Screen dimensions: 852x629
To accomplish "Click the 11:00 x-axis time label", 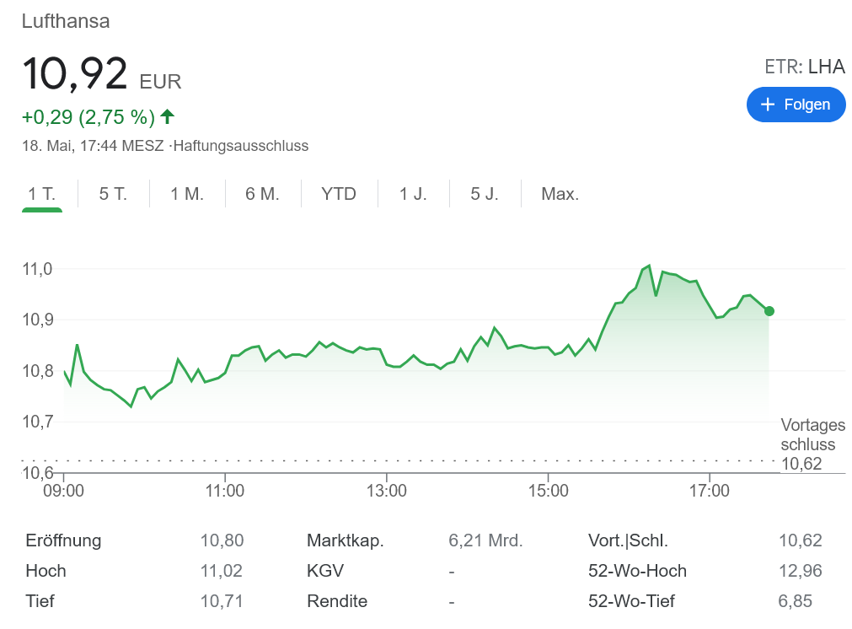I will coord(225,491).
